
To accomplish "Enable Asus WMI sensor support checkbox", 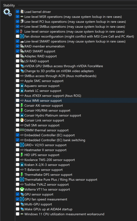I will click(17, 100).
